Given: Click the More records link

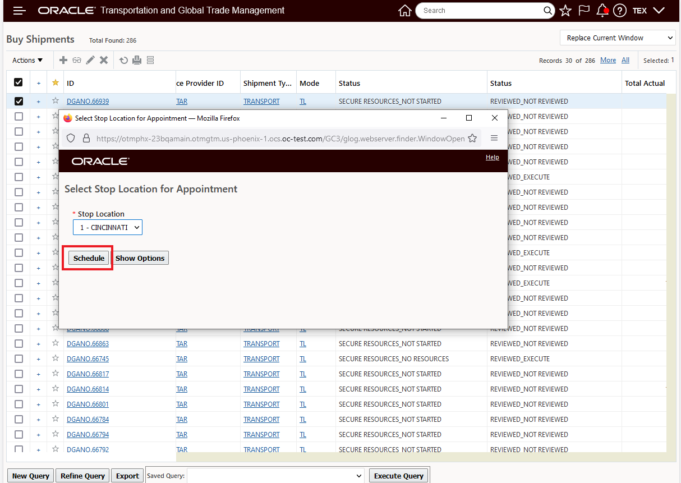Looking at the screenshot, I should click(608, 60).
